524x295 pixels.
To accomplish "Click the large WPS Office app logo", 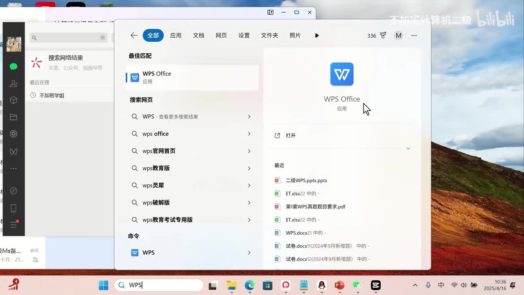I will pyautogui.click(x=342, y=74).
